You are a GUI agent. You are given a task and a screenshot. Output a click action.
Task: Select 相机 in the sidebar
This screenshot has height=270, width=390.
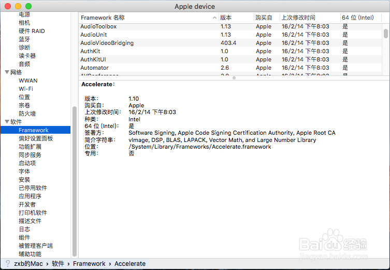[24, 23]
